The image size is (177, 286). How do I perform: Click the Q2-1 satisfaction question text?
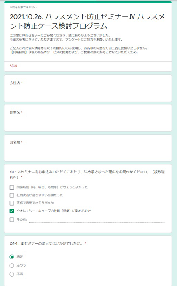[47, 244]
